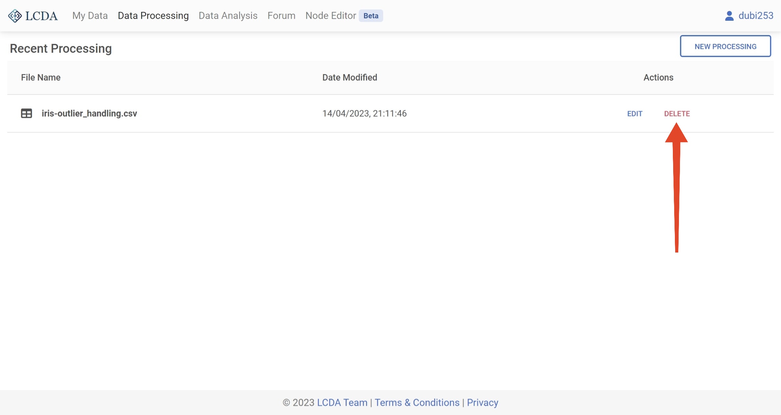Click the Date Modified column header

(x=349, y=77)
